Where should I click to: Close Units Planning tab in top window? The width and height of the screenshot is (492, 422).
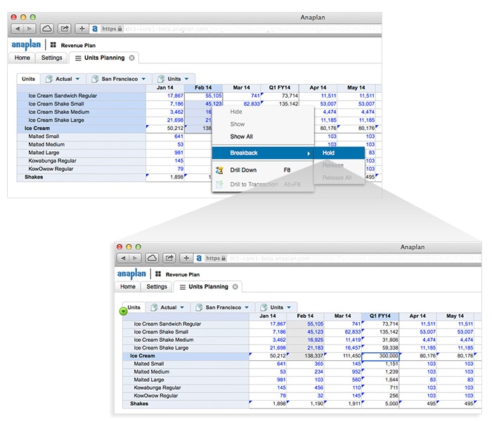click(132, 58)
